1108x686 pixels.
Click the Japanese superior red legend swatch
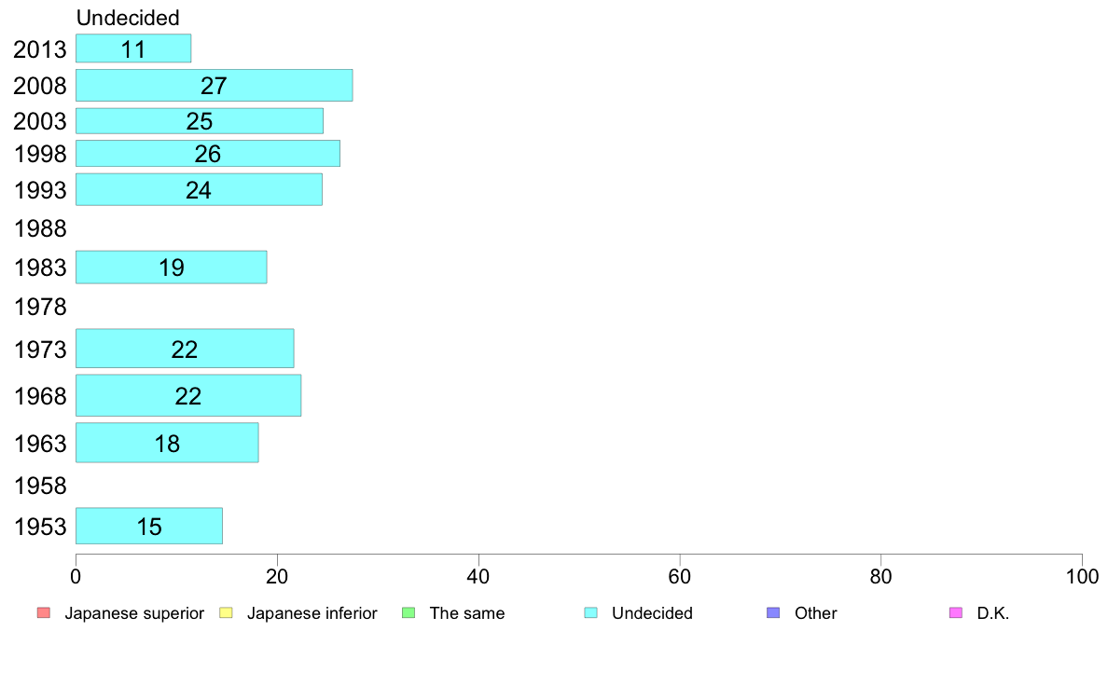point(44,612)
